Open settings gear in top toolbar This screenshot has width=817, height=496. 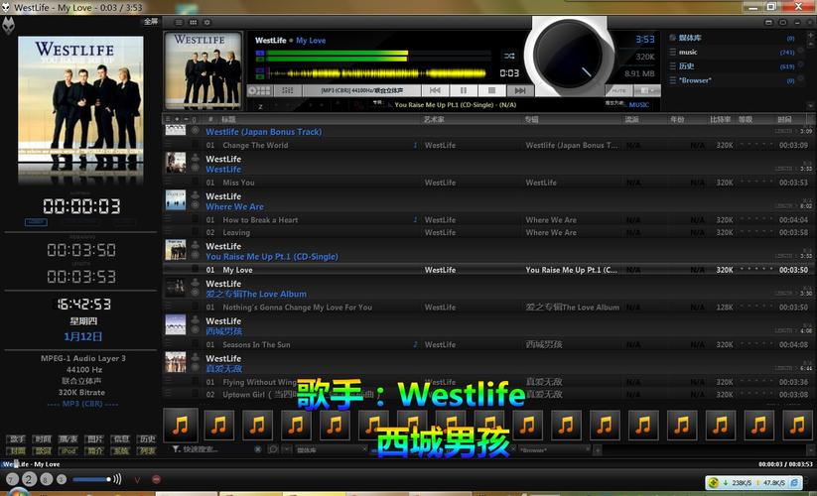(x=206, y=23)
